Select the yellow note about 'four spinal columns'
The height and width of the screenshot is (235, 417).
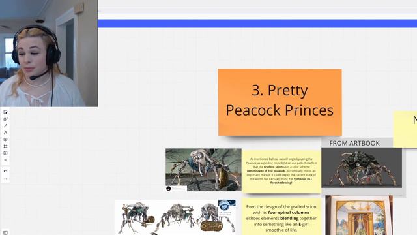pos(281,216)
